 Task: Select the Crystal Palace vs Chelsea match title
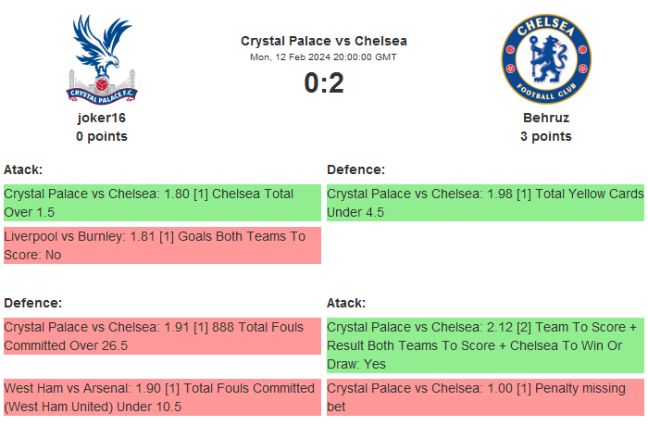point(323,41)
